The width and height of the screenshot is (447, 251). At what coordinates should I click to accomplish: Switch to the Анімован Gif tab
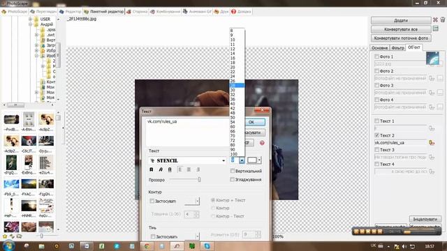coord(197,12)
